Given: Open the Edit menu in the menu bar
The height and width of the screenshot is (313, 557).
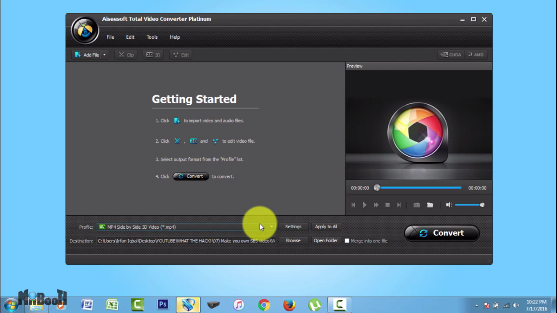Looking at the screenshot, I should click(130, 37).
